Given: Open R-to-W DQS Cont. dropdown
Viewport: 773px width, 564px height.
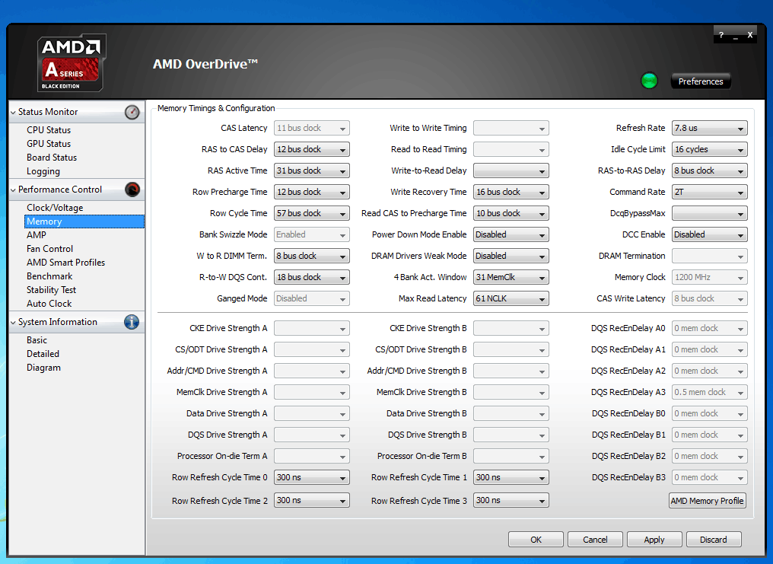Looking at the screenshot, I should pos(312,277).
